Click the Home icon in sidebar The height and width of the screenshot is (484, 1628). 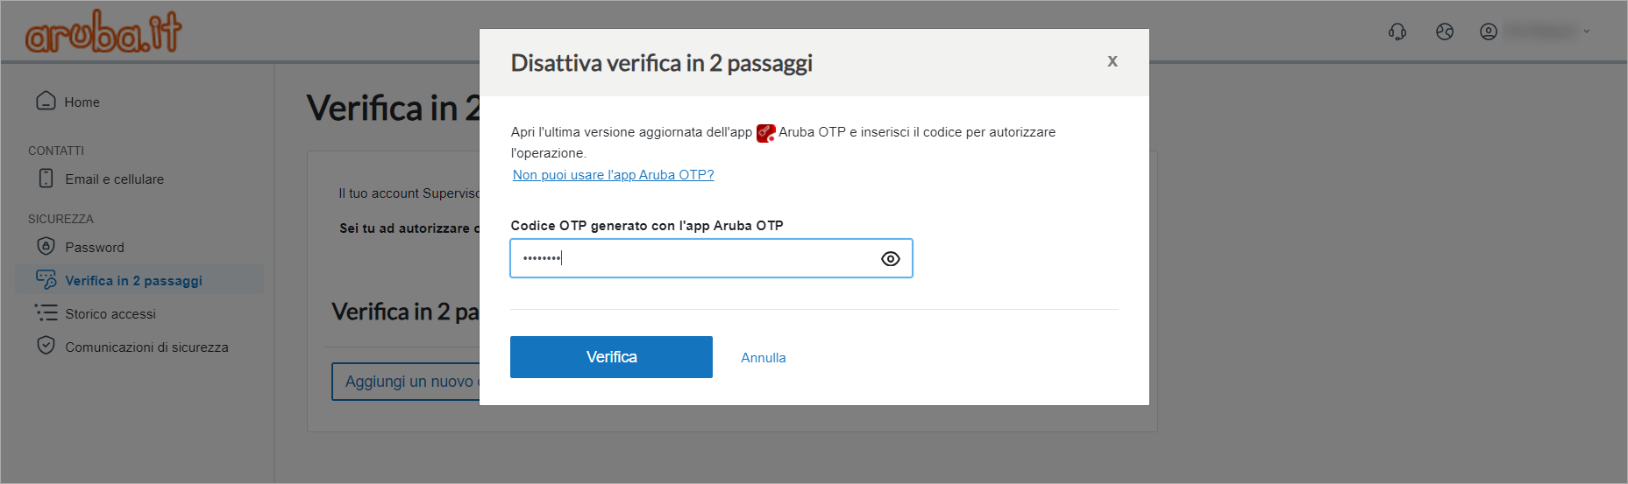tap(46, 101)
